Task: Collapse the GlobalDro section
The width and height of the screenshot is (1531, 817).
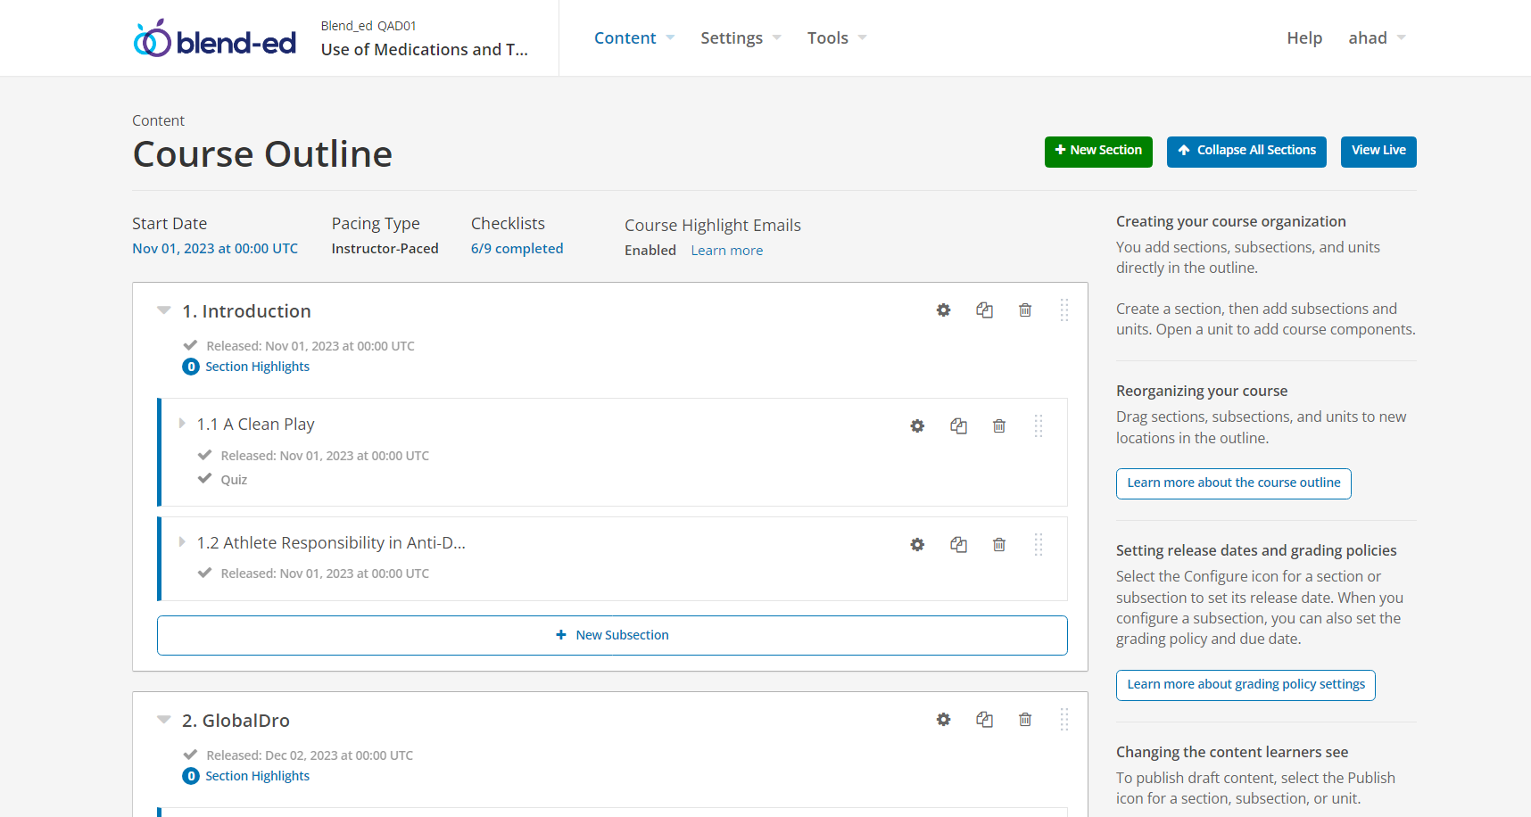Action: (164, 720)
